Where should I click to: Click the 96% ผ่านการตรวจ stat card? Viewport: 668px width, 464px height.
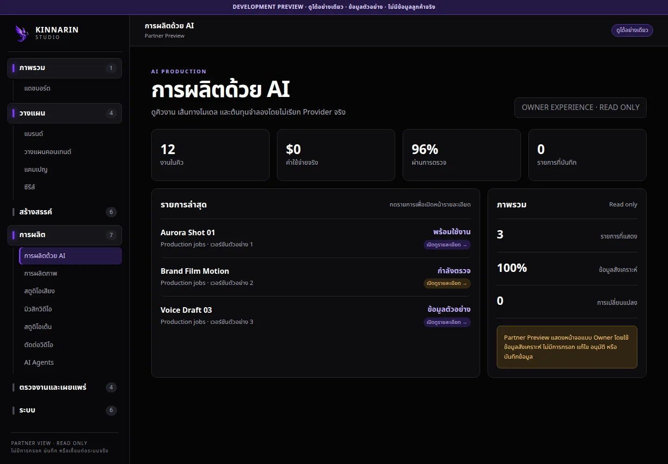click(x=462, y=155)
